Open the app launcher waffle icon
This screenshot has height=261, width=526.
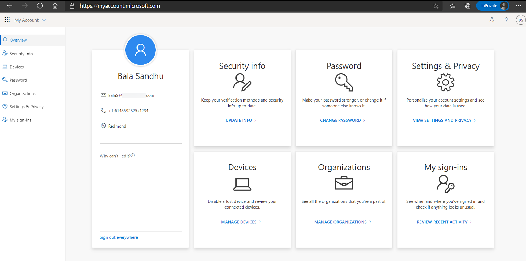click(x=7, y=20)
